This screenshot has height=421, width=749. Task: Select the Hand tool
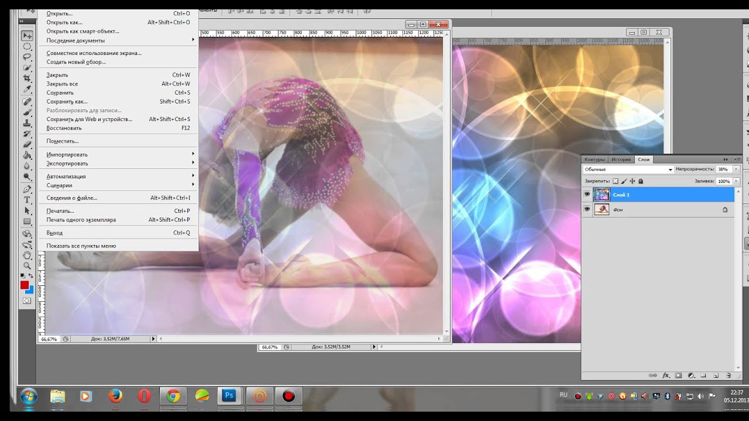point(27,256)
